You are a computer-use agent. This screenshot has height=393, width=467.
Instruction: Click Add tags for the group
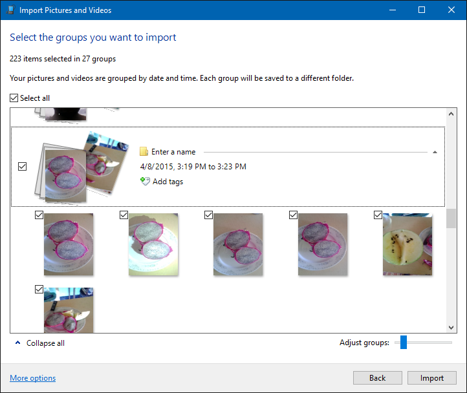pos(168,182)
